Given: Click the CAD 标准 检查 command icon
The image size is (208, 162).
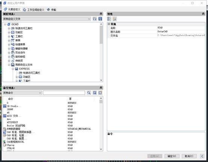Looking at the screenshot, I should pos(5,135).
